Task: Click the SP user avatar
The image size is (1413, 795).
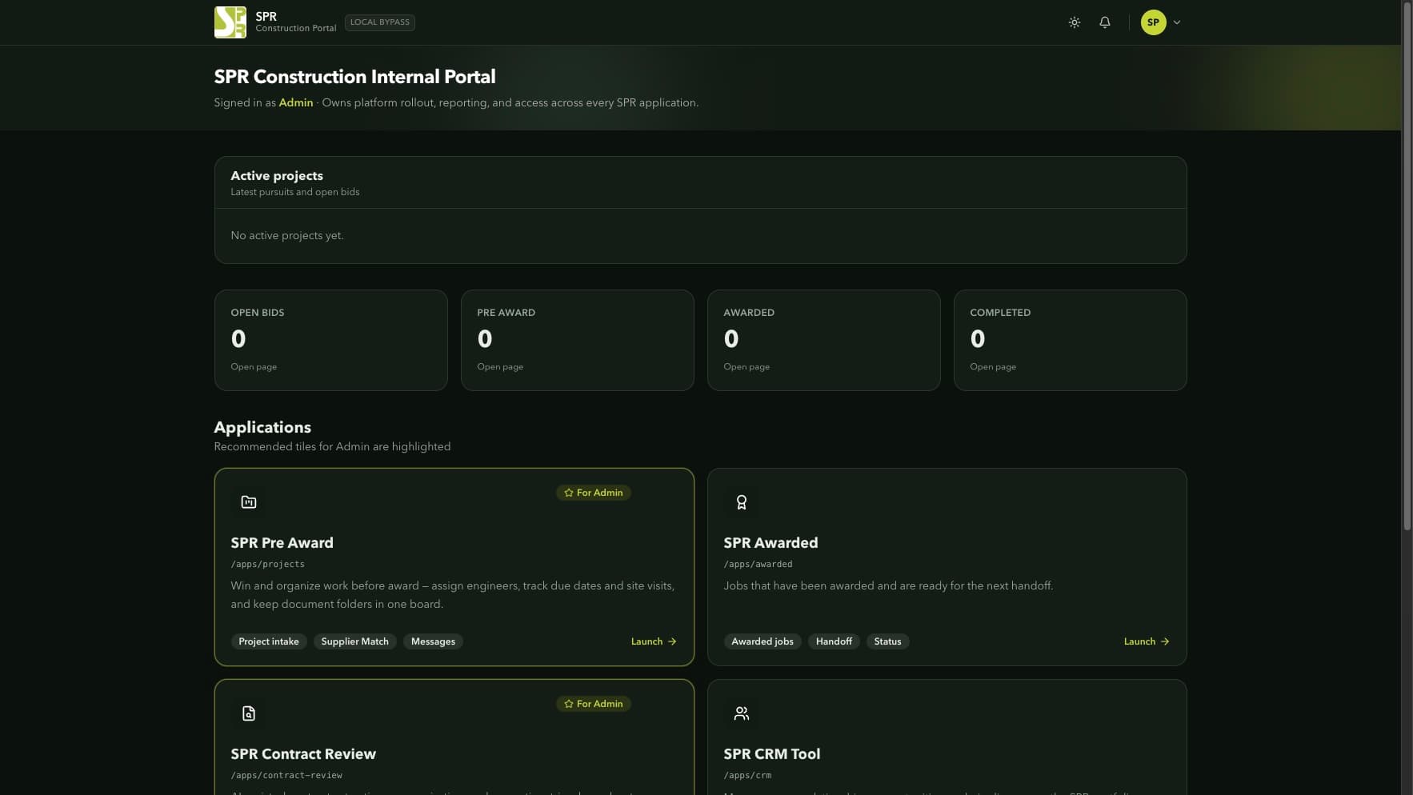Action: [1153, 22]
